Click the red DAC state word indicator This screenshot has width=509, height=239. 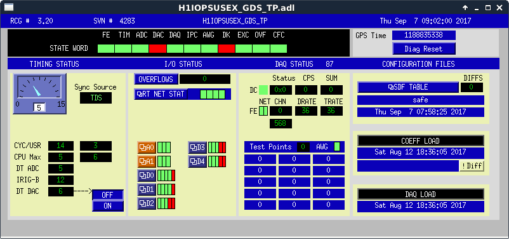[x=158, y=49]
